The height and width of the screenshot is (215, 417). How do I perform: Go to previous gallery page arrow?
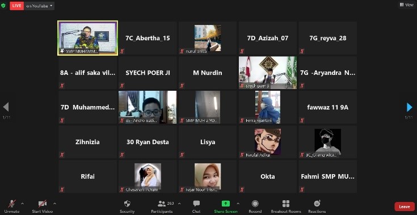(x=6, y=107)
